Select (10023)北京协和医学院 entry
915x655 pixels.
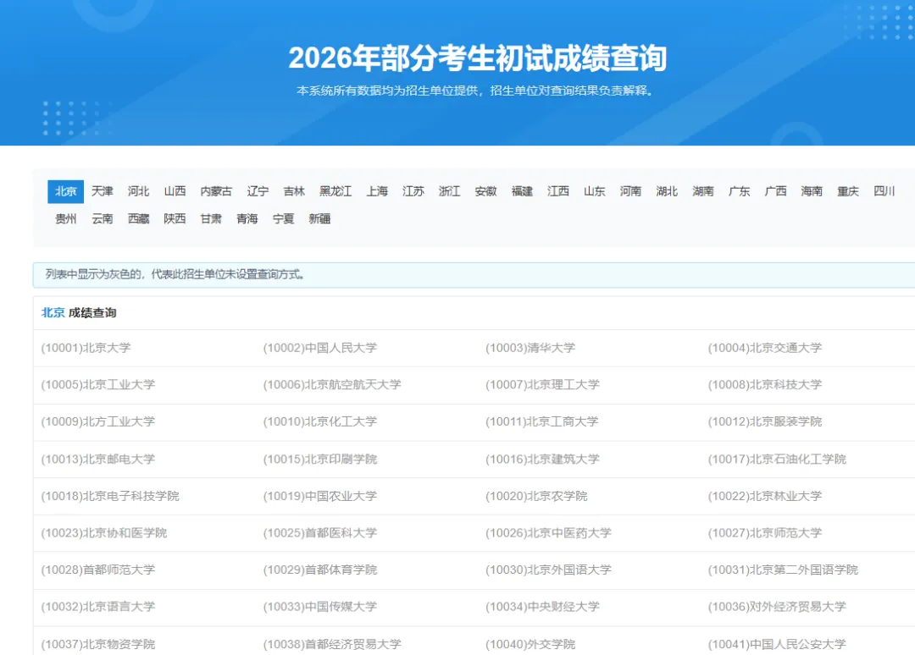(x=104, y=532)
